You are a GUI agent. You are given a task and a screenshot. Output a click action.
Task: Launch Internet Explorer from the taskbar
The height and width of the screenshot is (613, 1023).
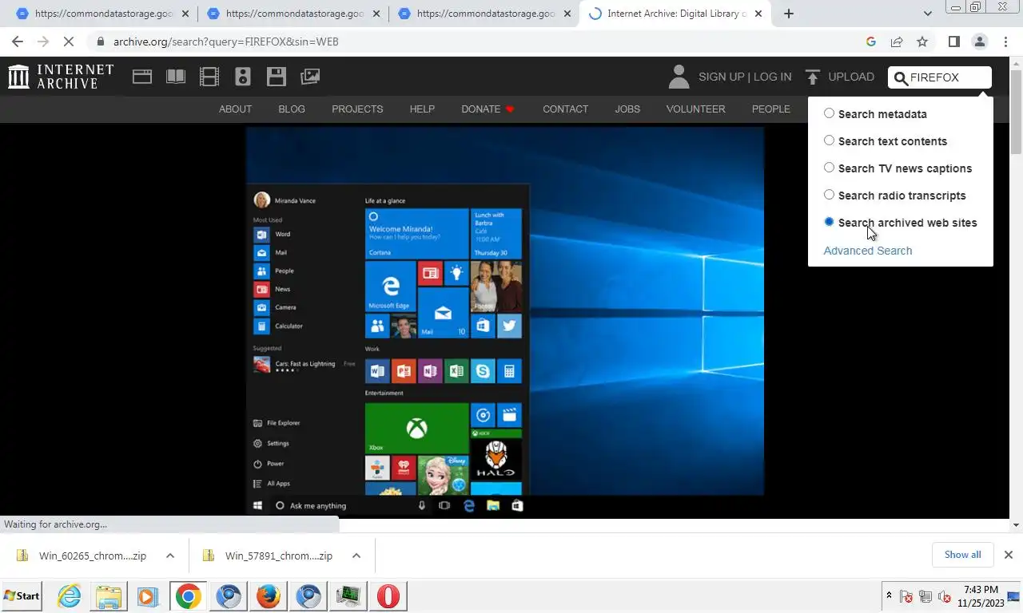(70, 596)
